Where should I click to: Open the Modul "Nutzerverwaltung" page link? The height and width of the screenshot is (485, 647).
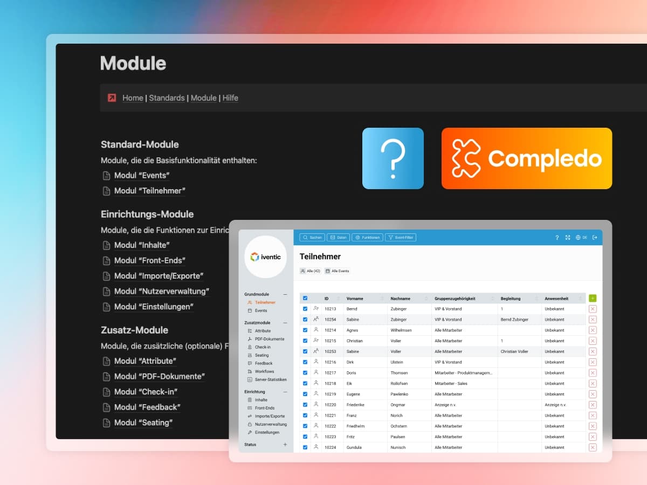162,292
